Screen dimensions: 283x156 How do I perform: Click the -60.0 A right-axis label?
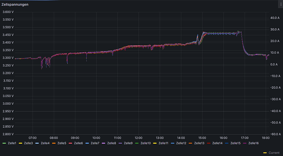pyautogui.click(x=276, y=134)
